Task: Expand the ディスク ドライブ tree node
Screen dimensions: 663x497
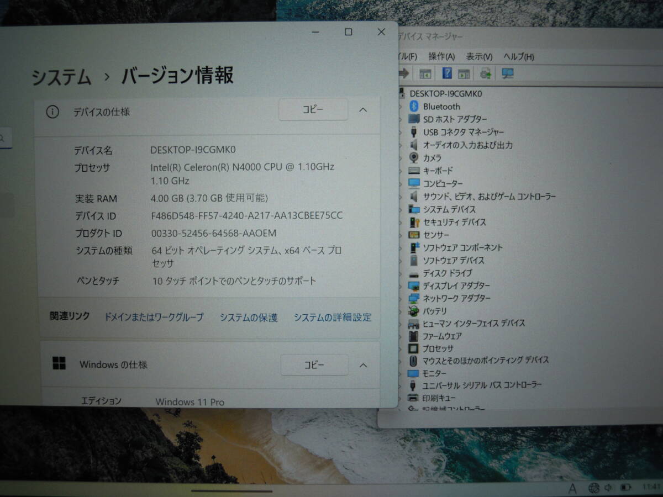Action: (401, 273)
